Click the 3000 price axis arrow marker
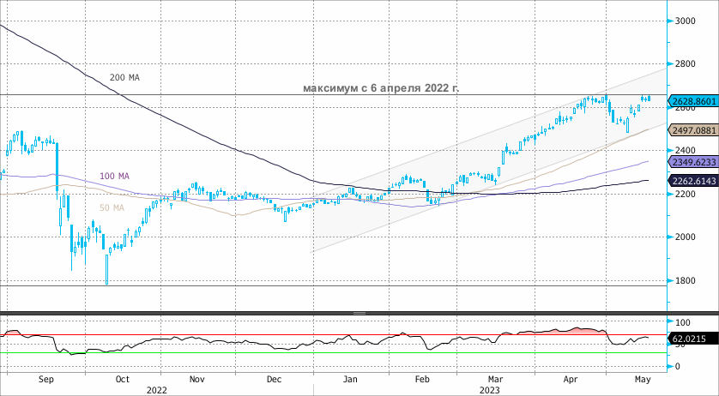719x396 pixels. [670, 21]
